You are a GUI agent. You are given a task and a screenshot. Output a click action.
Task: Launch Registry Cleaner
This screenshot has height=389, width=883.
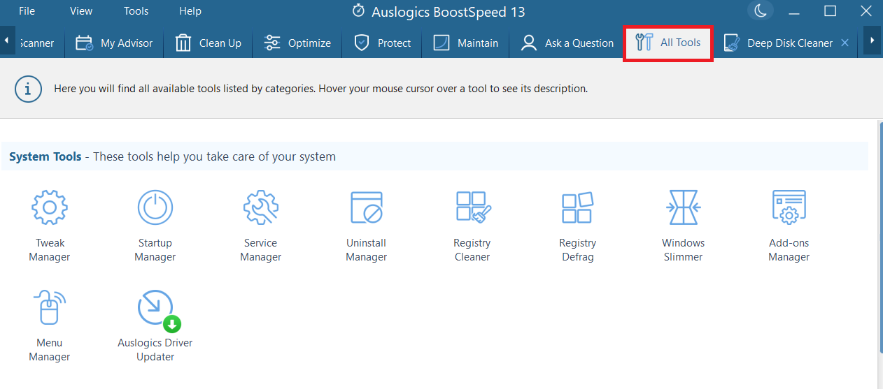[x=472, y=226]
